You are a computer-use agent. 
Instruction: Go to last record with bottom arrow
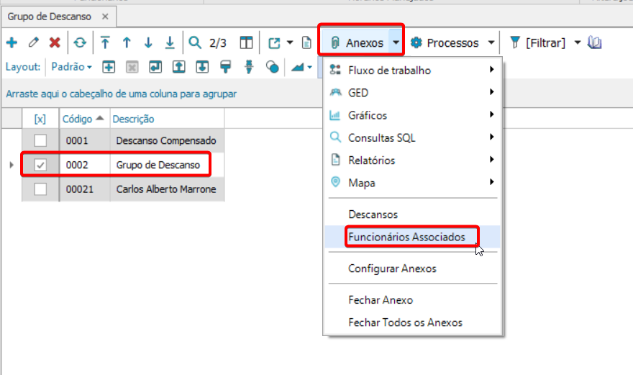(170, 42)
